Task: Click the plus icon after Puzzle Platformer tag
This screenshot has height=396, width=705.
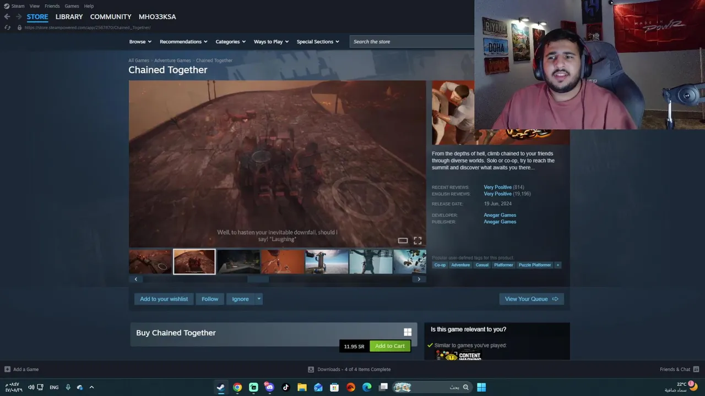Action: pos(557,265)
